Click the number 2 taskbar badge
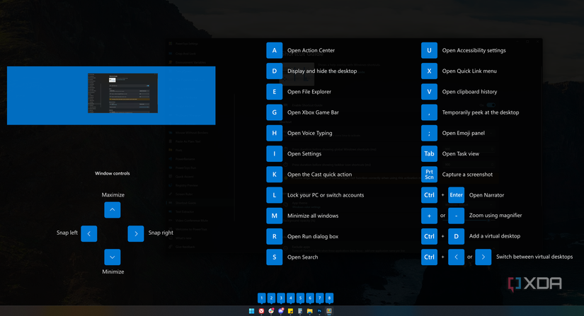This screenshot has width=584, height=316. tap(271, 298)
